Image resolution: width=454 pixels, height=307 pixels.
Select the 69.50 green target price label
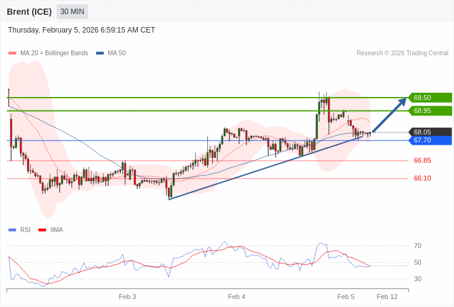(x=429, y=98)
